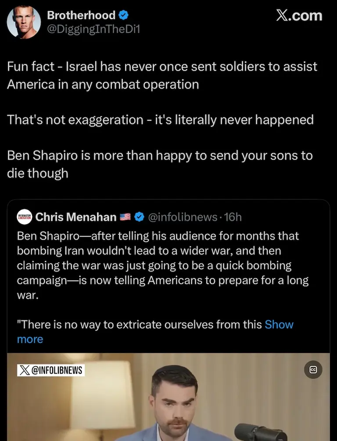The image size is (337, 441).
Task: Open the 16h timestamp of quoted post
Action: 233,217
